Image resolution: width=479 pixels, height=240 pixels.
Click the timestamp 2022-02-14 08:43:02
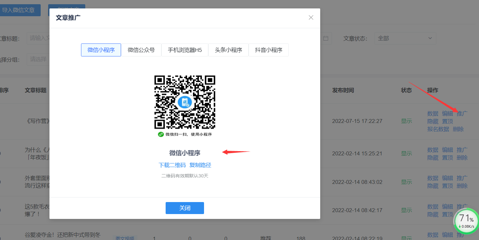pyautogui.click(x=357, y=182)
